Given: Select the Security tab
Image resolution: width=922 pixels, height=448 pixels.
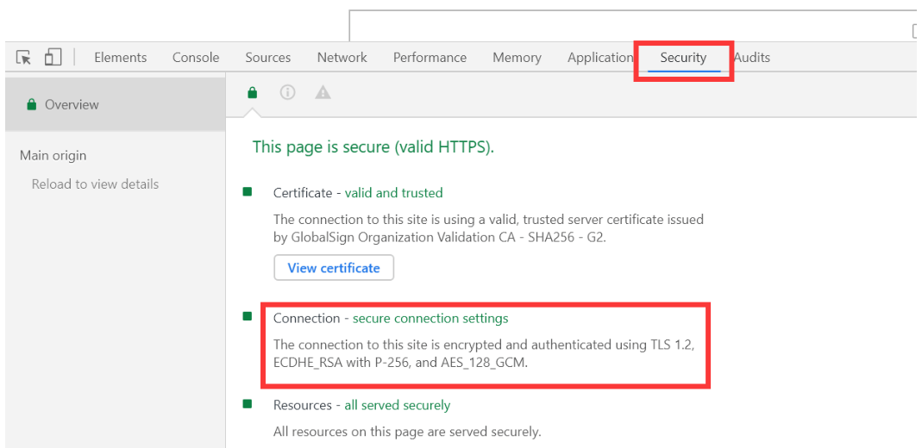Looking at the screenshot, I should [x=683, y=58].
